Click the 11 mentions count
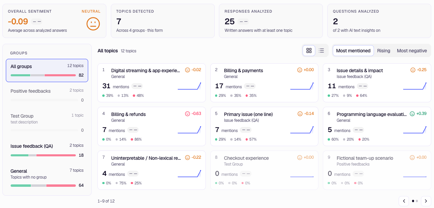The image size is (434, 208). point(332,86)
